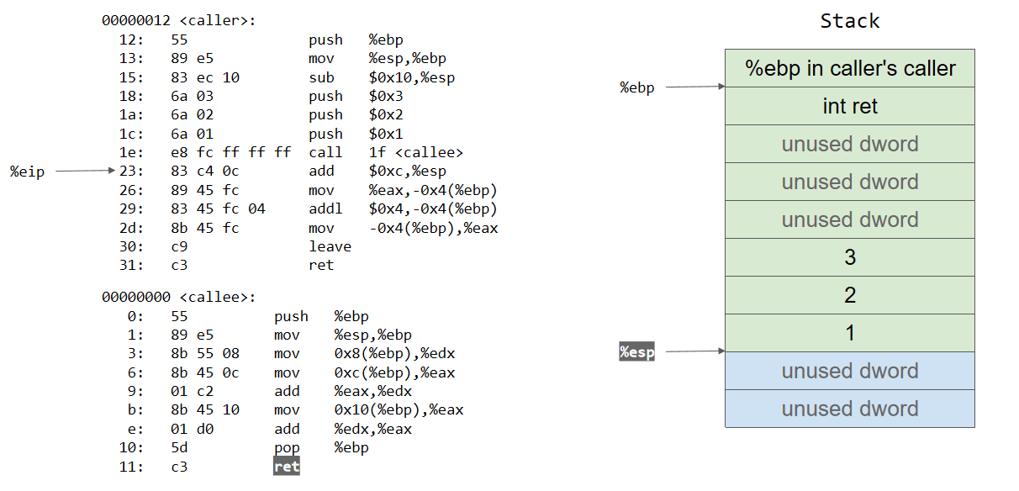Click the stack cell containing value 3
Image resolution: width=1019 pixels, height=491 pixels.
[849, 257]
